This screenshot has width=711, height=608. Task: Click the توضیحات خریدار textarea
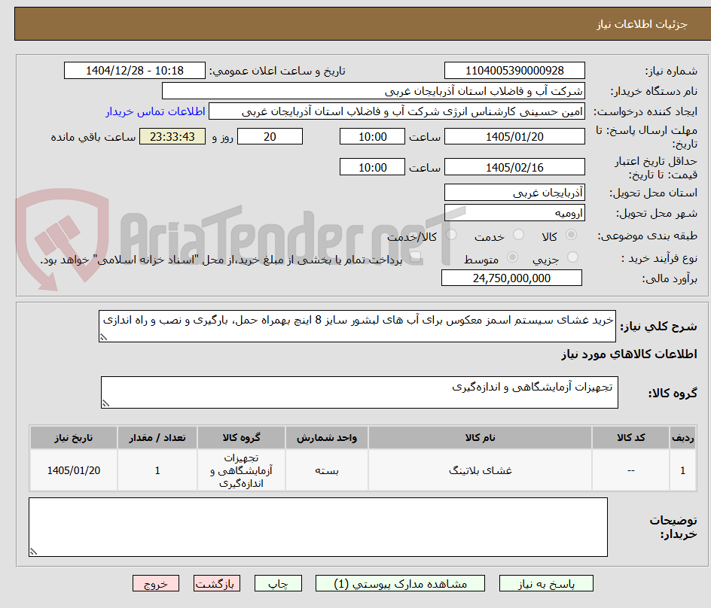[x=319, y=527]
